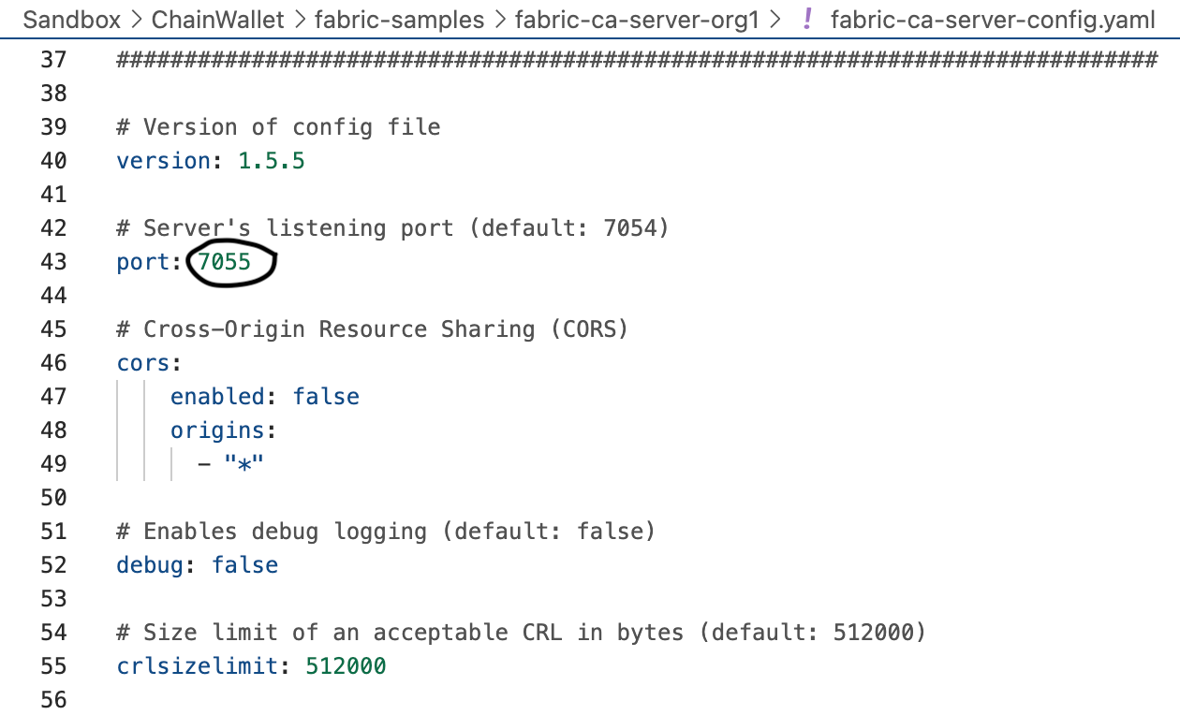The image size is (1180, 715).
Task: Click 'false' value of enabled
Action: 326,397
